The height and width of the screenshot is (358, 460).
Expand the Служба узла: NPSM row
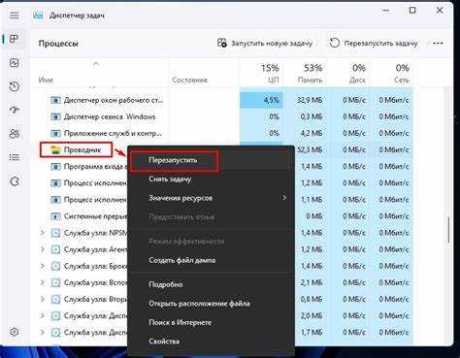pos(43,233)
